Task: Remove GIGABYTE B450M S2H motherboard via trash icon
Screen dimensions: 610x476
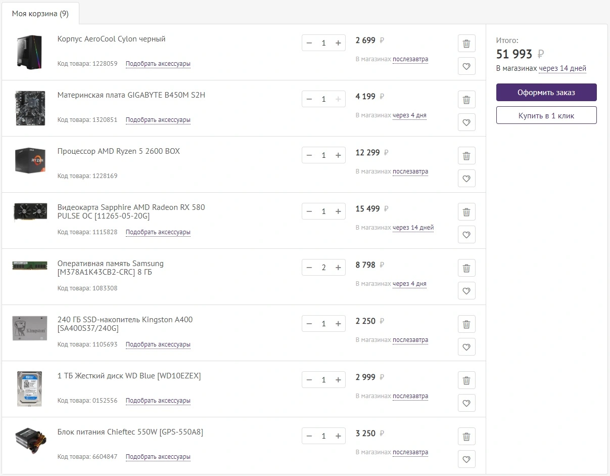Action: pos(466,100)
